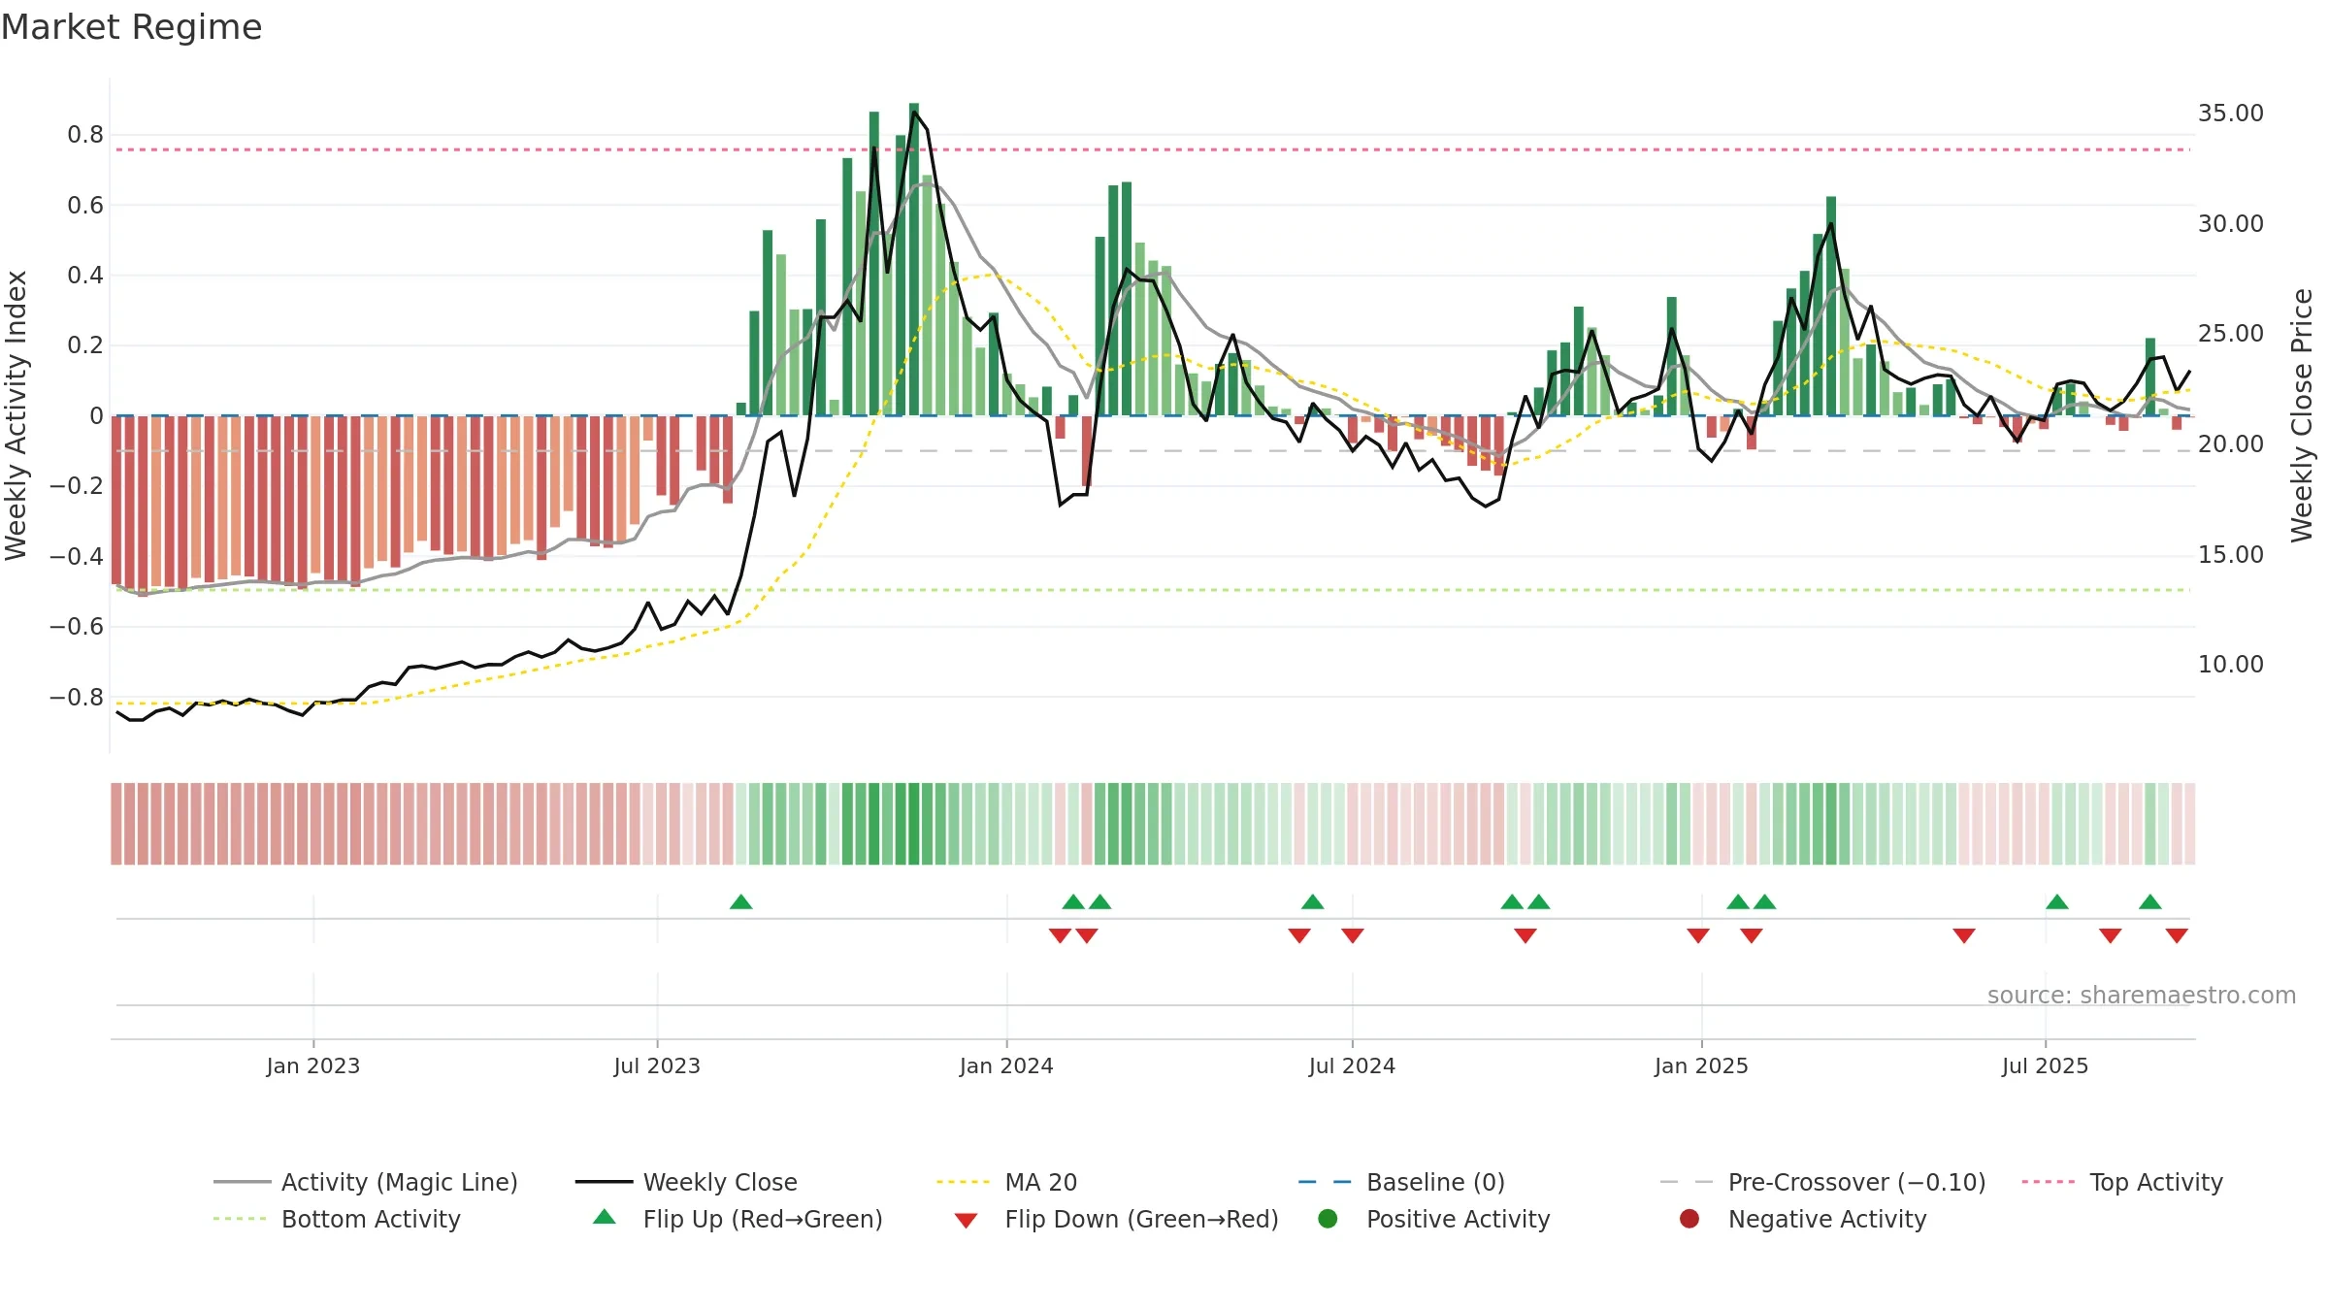Click the Jan 2024 x-axis label
Viewport: 2329px width, 1310px height.
point(1006,1065)
